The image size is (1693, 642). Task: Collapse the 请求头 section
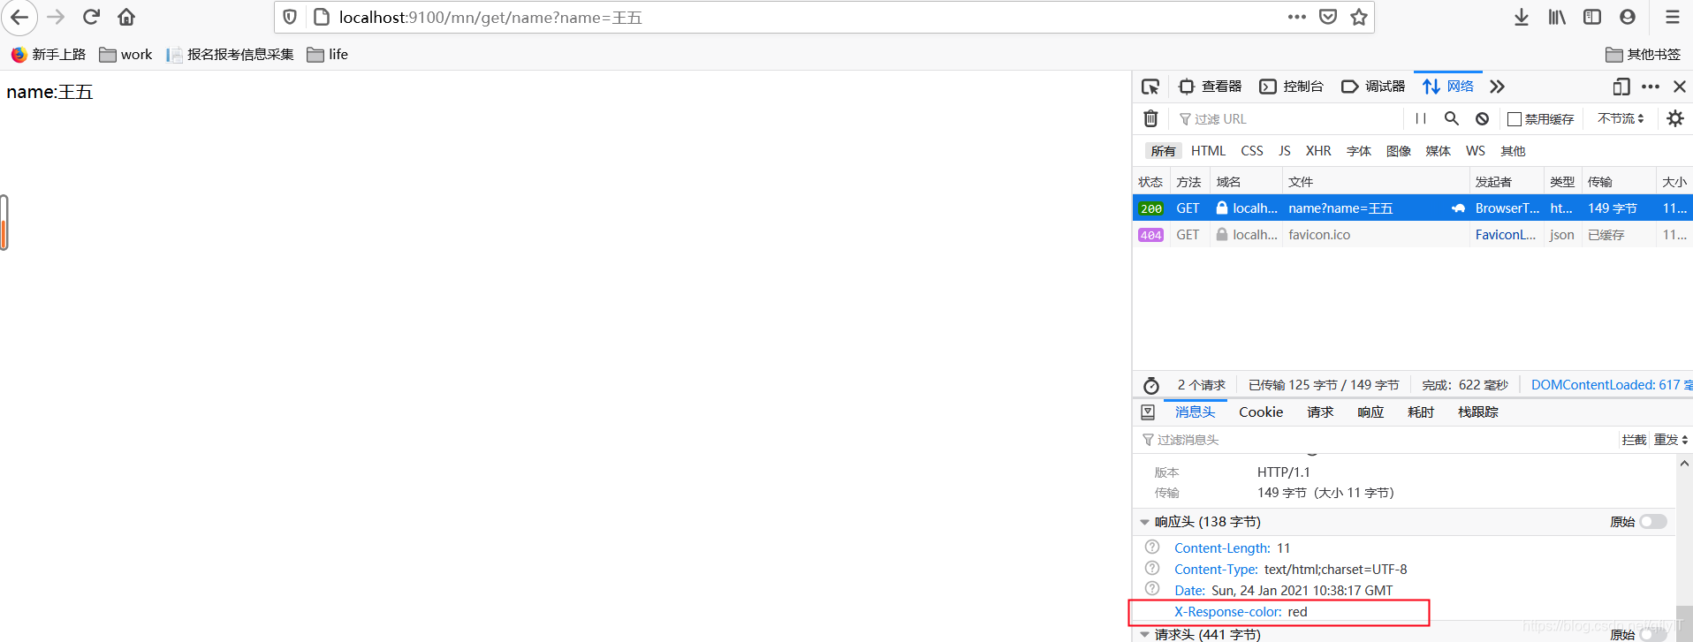click(x=1145, y=634)
